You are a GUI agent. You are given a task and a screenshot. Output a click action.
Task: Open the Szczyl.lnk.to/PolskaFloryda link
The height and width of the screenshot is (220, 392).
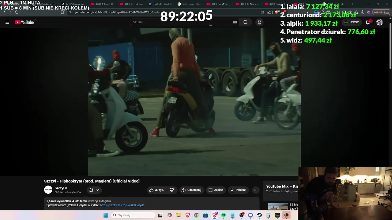pos(122,205)
